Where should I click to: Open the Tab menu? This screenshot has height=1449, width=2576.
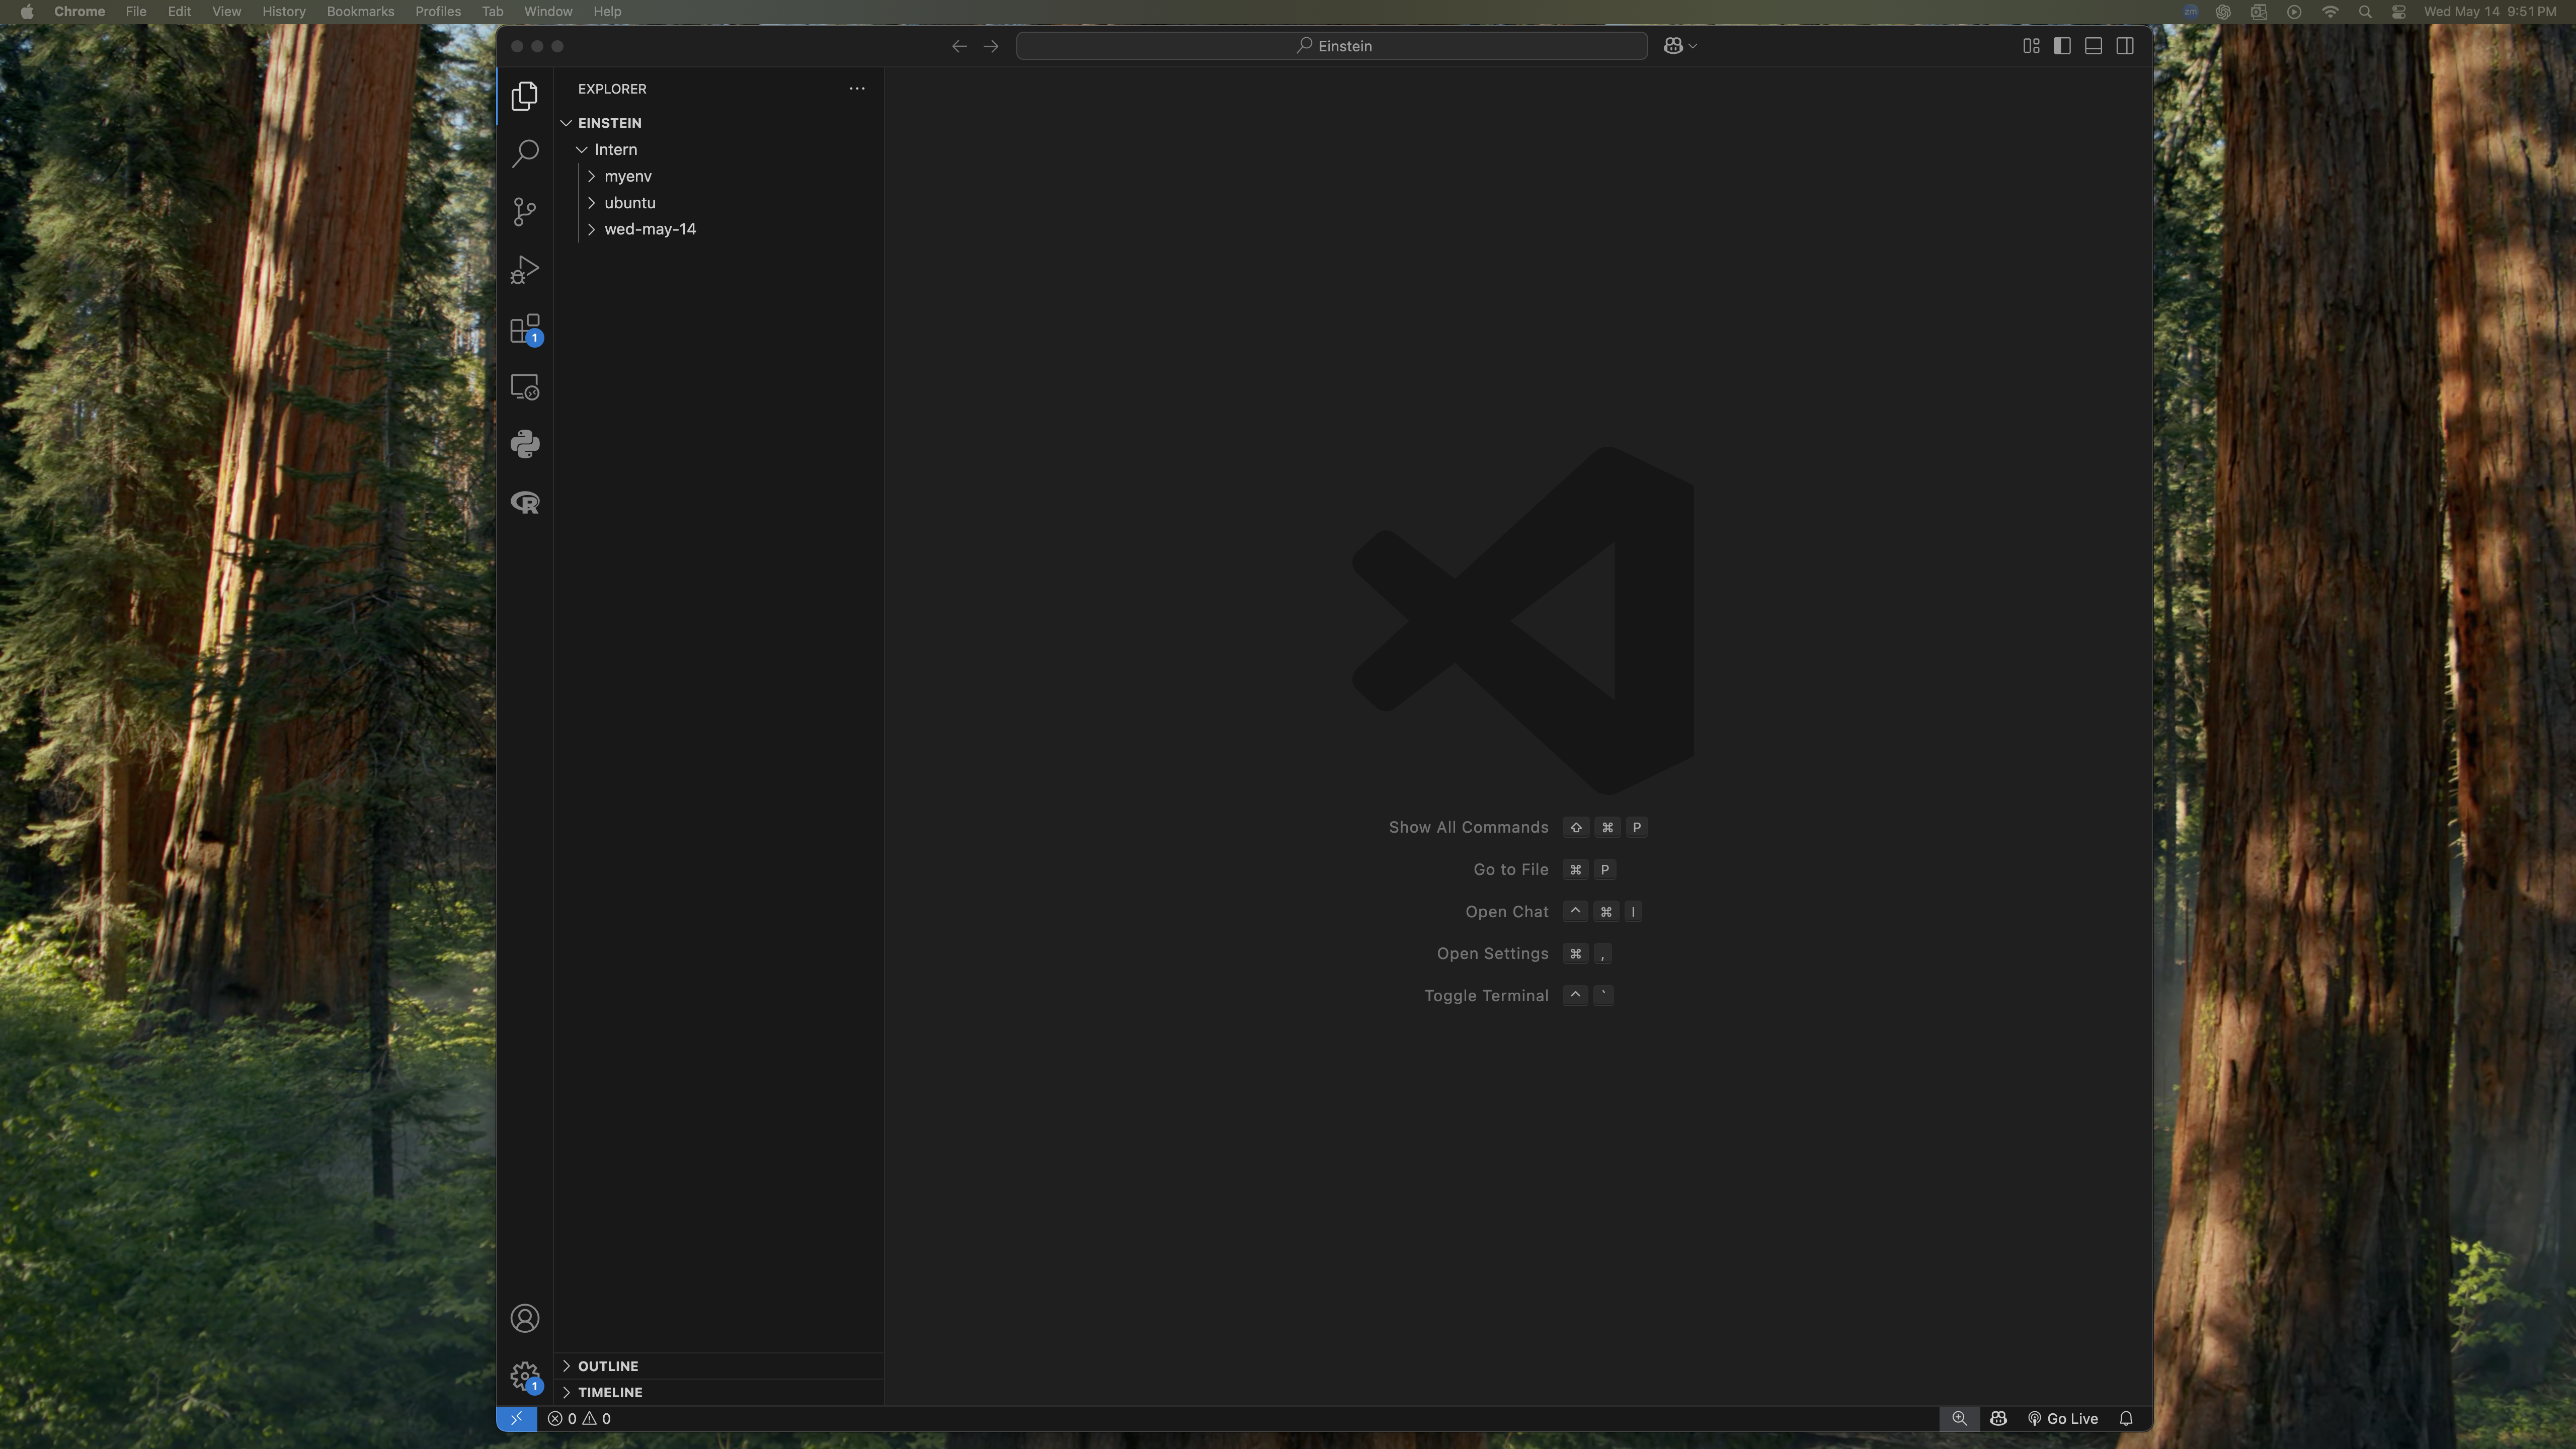click(492, 11)
